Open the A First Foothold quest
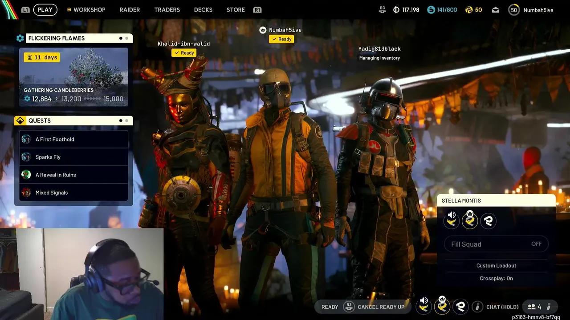Image resolution: width=570 pixels, height=320 pixels. pyautogui.click(x=73, y=139)
